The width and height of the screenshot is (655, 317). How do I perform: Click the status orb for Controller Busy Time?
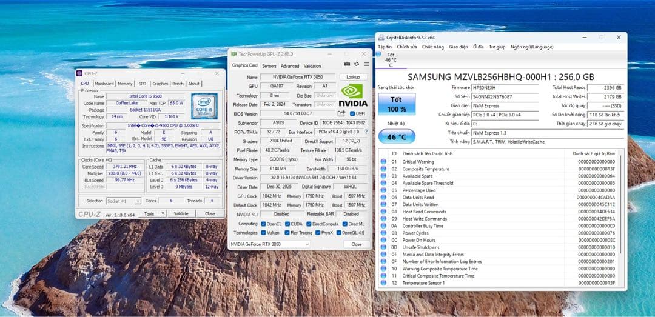383,226
